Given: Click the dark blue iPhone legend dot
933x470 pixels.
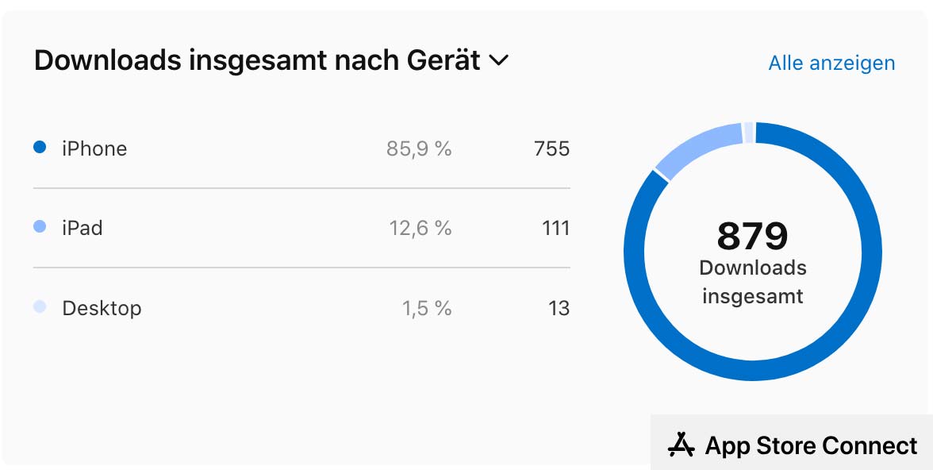Looking at the screenshot, I should pyautogui.click(x=40, y=148).
